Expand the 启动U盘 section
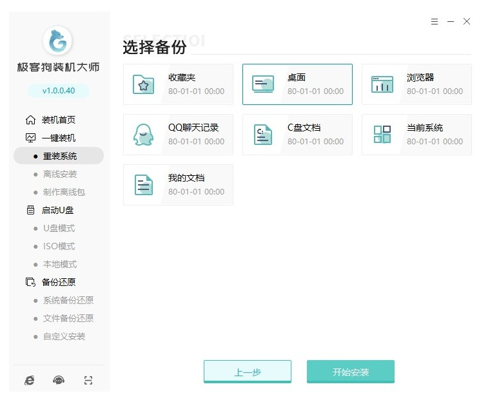The image size is (490, 400). coord(58,210)
